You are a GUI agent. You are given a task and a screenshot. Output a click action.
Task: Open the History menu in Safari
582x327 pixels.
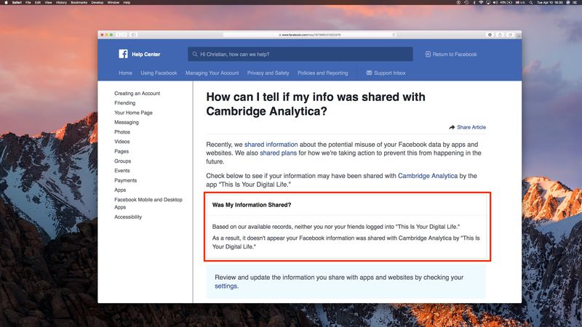(61, 3)
